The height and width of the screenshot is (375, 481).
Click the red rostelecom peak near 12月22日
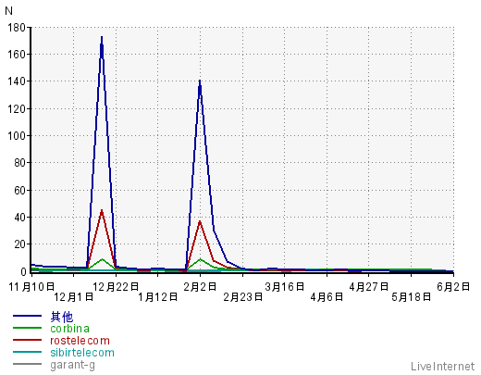pyautogui.click(x=102, y=211)
